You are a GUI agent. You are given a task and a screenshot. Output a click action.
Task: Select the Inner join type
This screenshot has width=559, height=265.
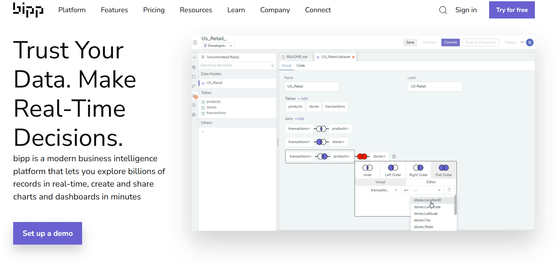point(368,170)
